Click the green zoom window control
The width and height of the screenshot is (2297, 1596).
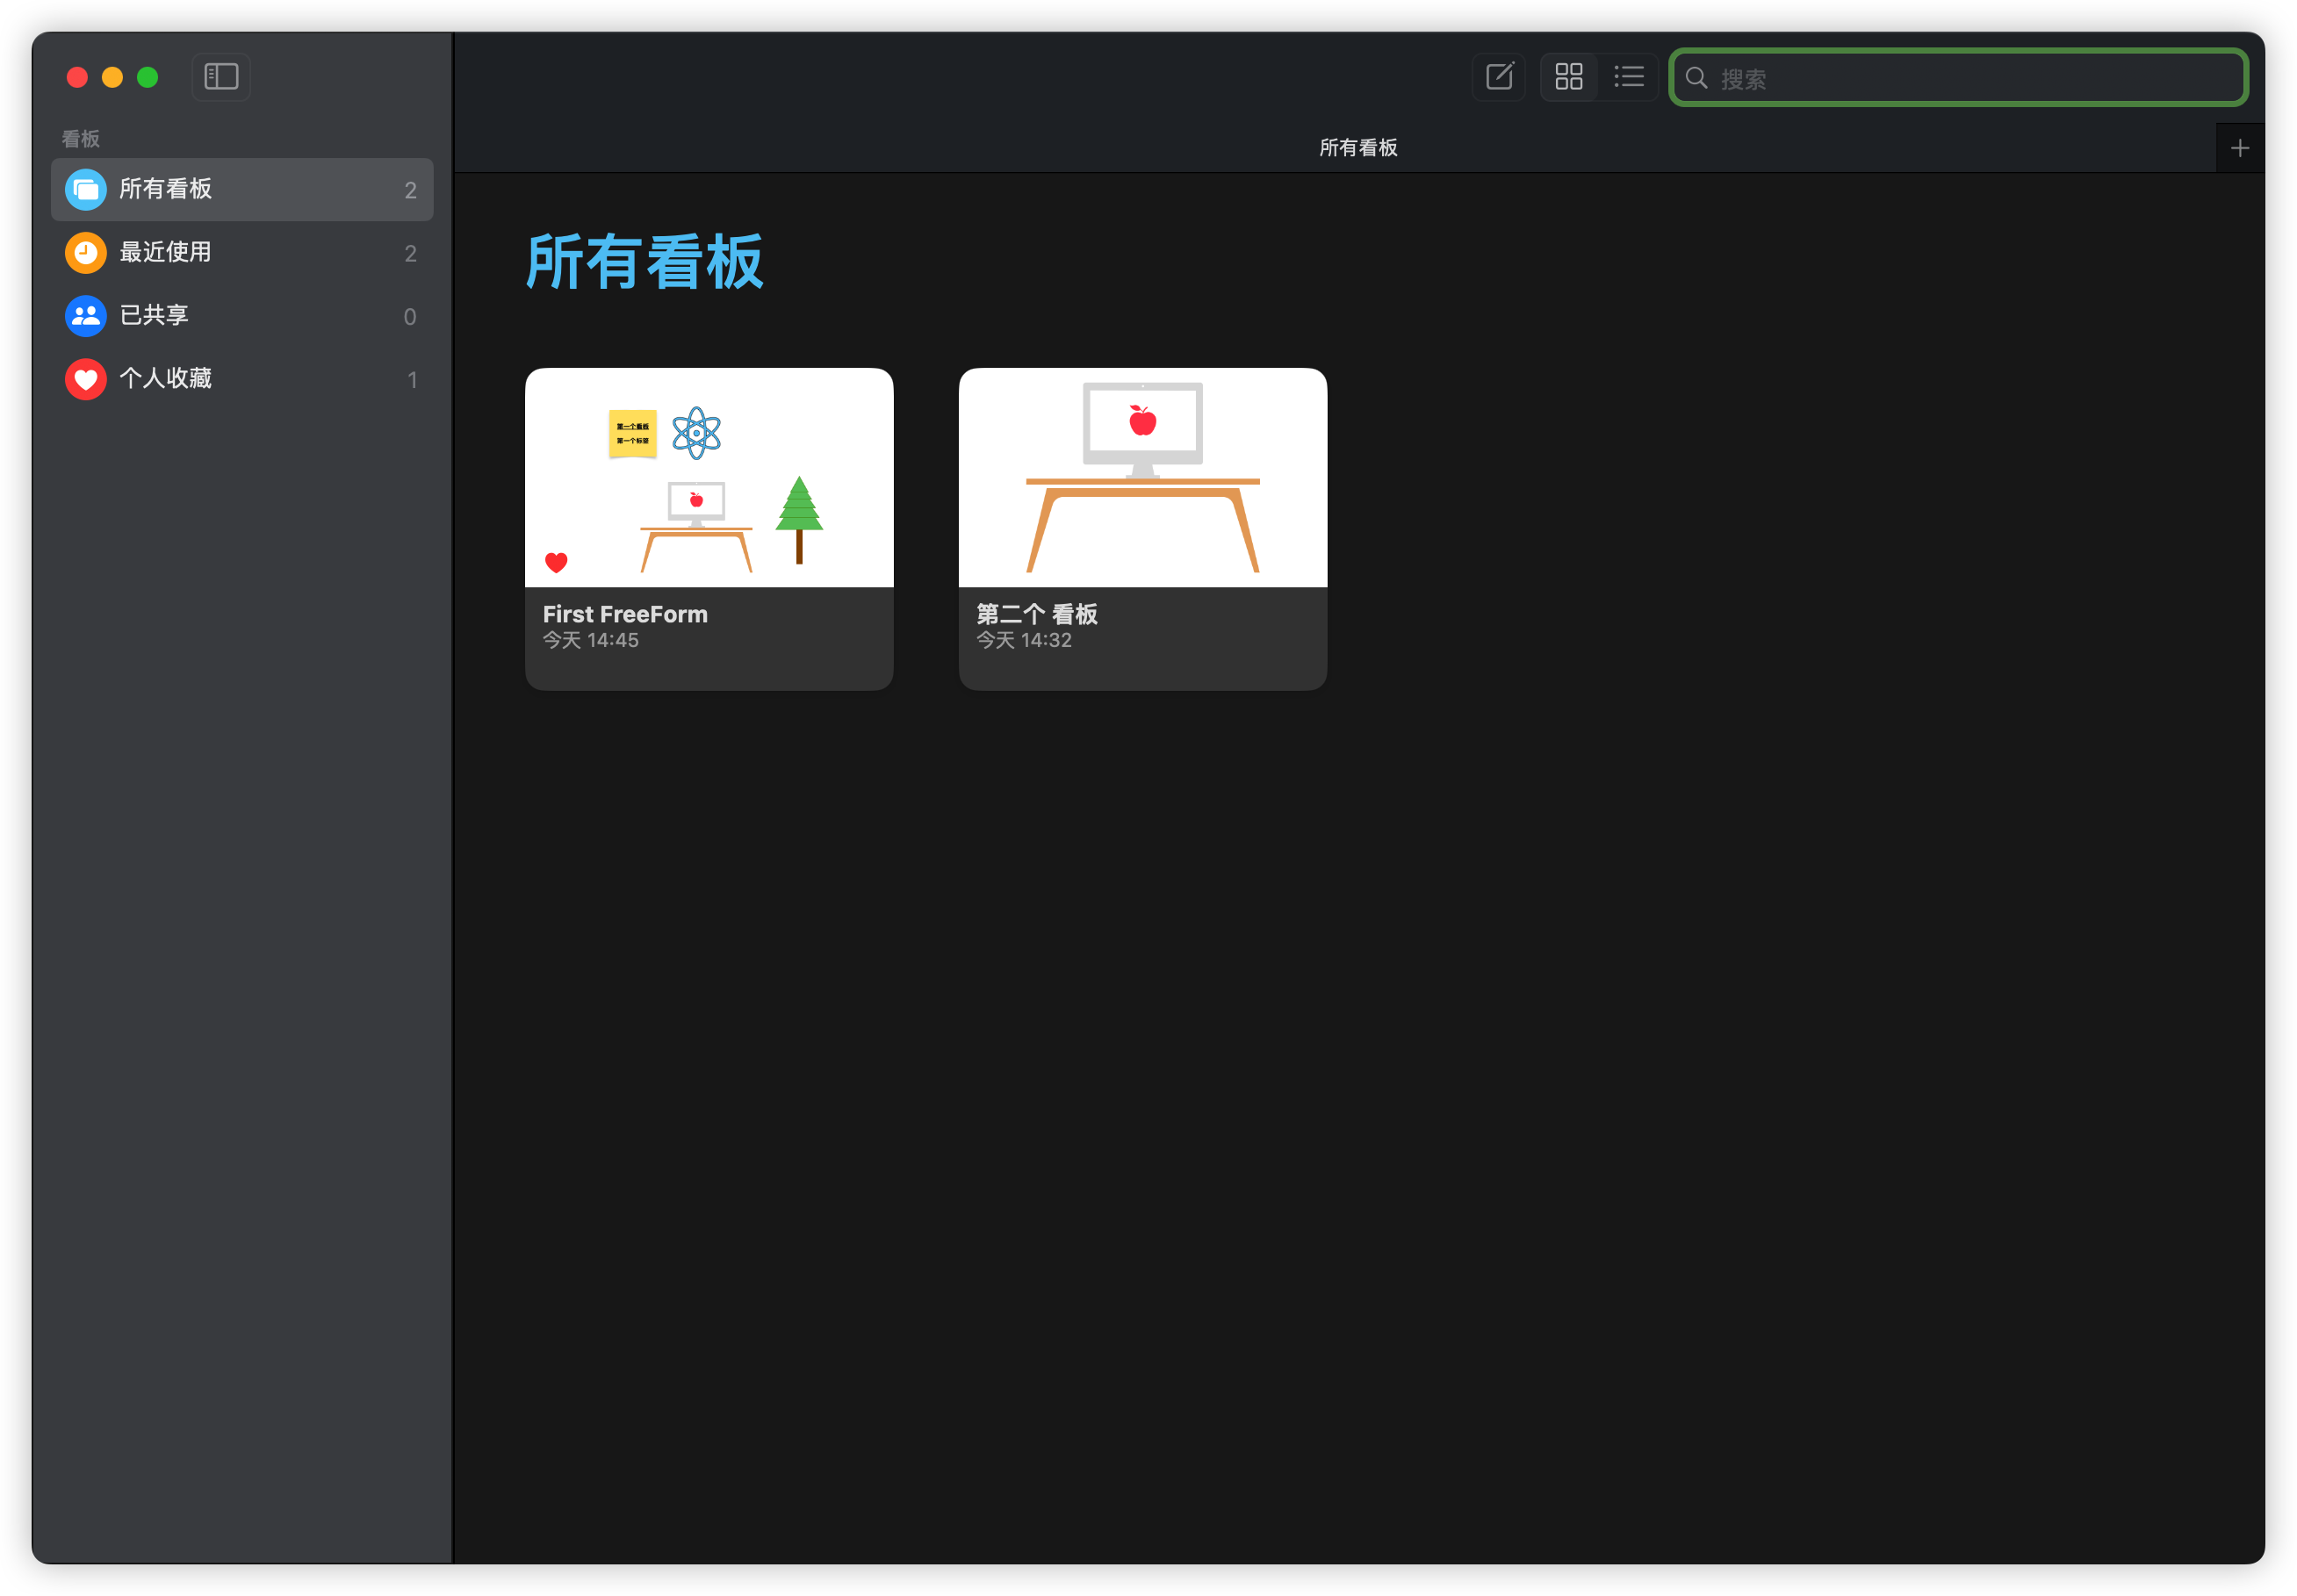click(x=148, y=77)
